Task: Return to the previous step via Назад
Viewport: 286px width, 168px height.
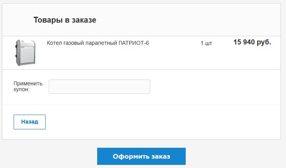Action: tap(30, 122)
